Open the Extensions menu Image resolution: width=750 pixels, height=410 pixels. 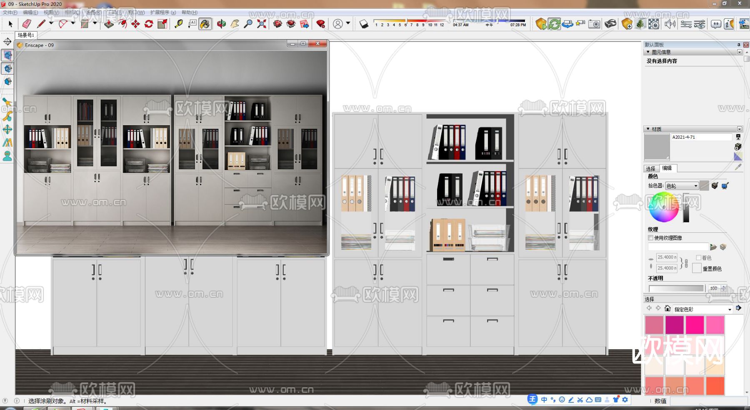click(163, 12)
